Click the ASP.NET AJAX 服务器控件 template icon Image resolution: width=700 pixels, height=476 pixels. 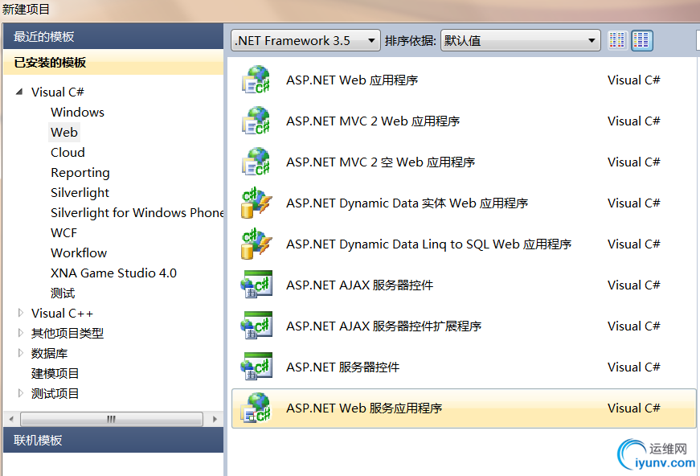tap(256, 285)
